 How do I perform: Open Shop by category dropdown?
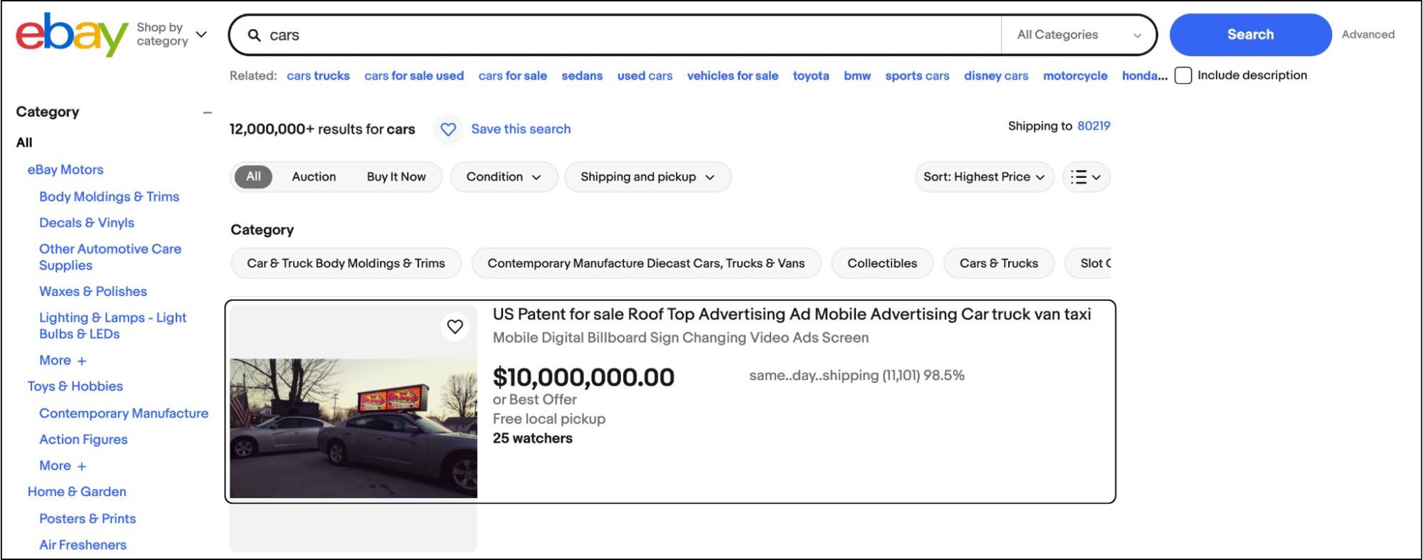[171, 34]
